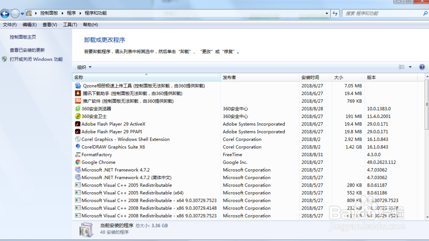Open the 查看(V) menu

[49, 24]
